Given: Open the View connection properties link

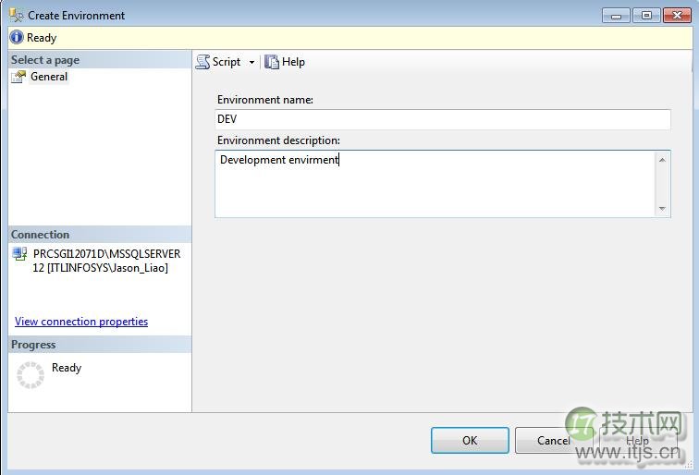Looking at the screenshot, I should (x=81, y=322).
